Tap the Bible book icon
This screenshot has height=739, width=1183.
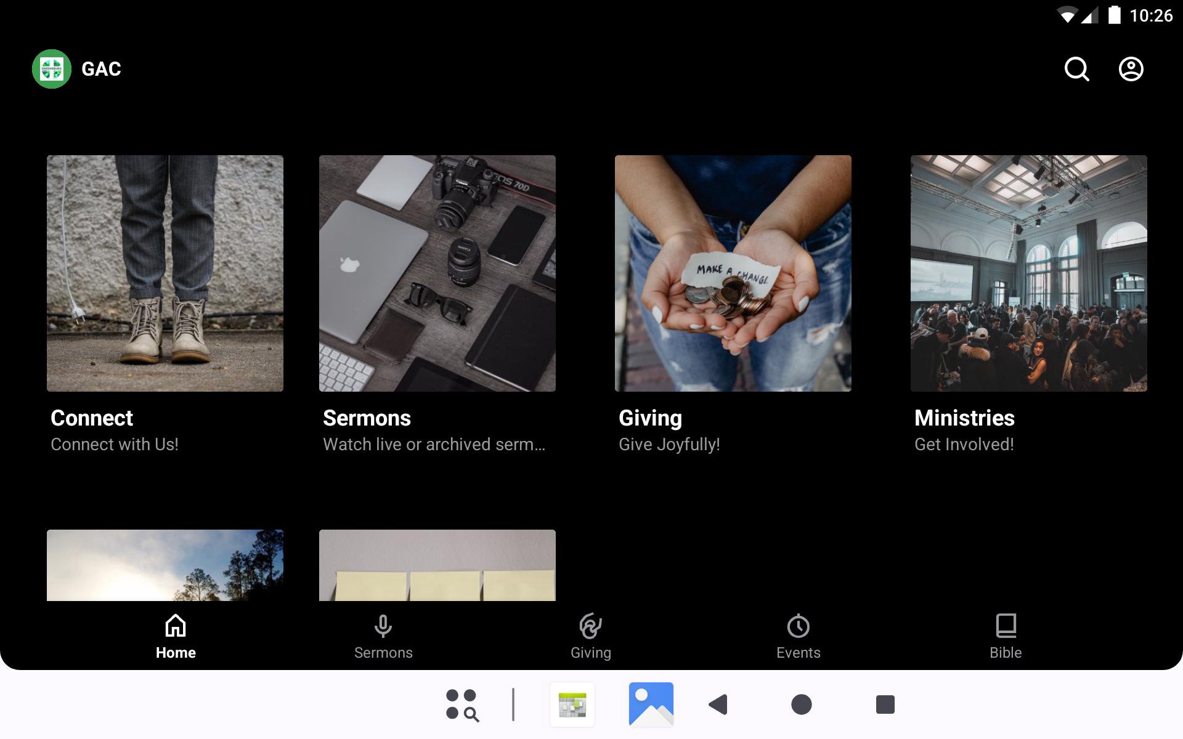pyautogui.click(x=1006, y=626)
